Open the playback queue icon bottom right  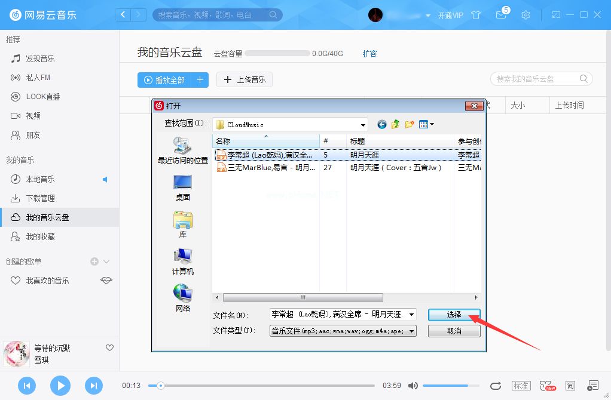tap(592, 385)
